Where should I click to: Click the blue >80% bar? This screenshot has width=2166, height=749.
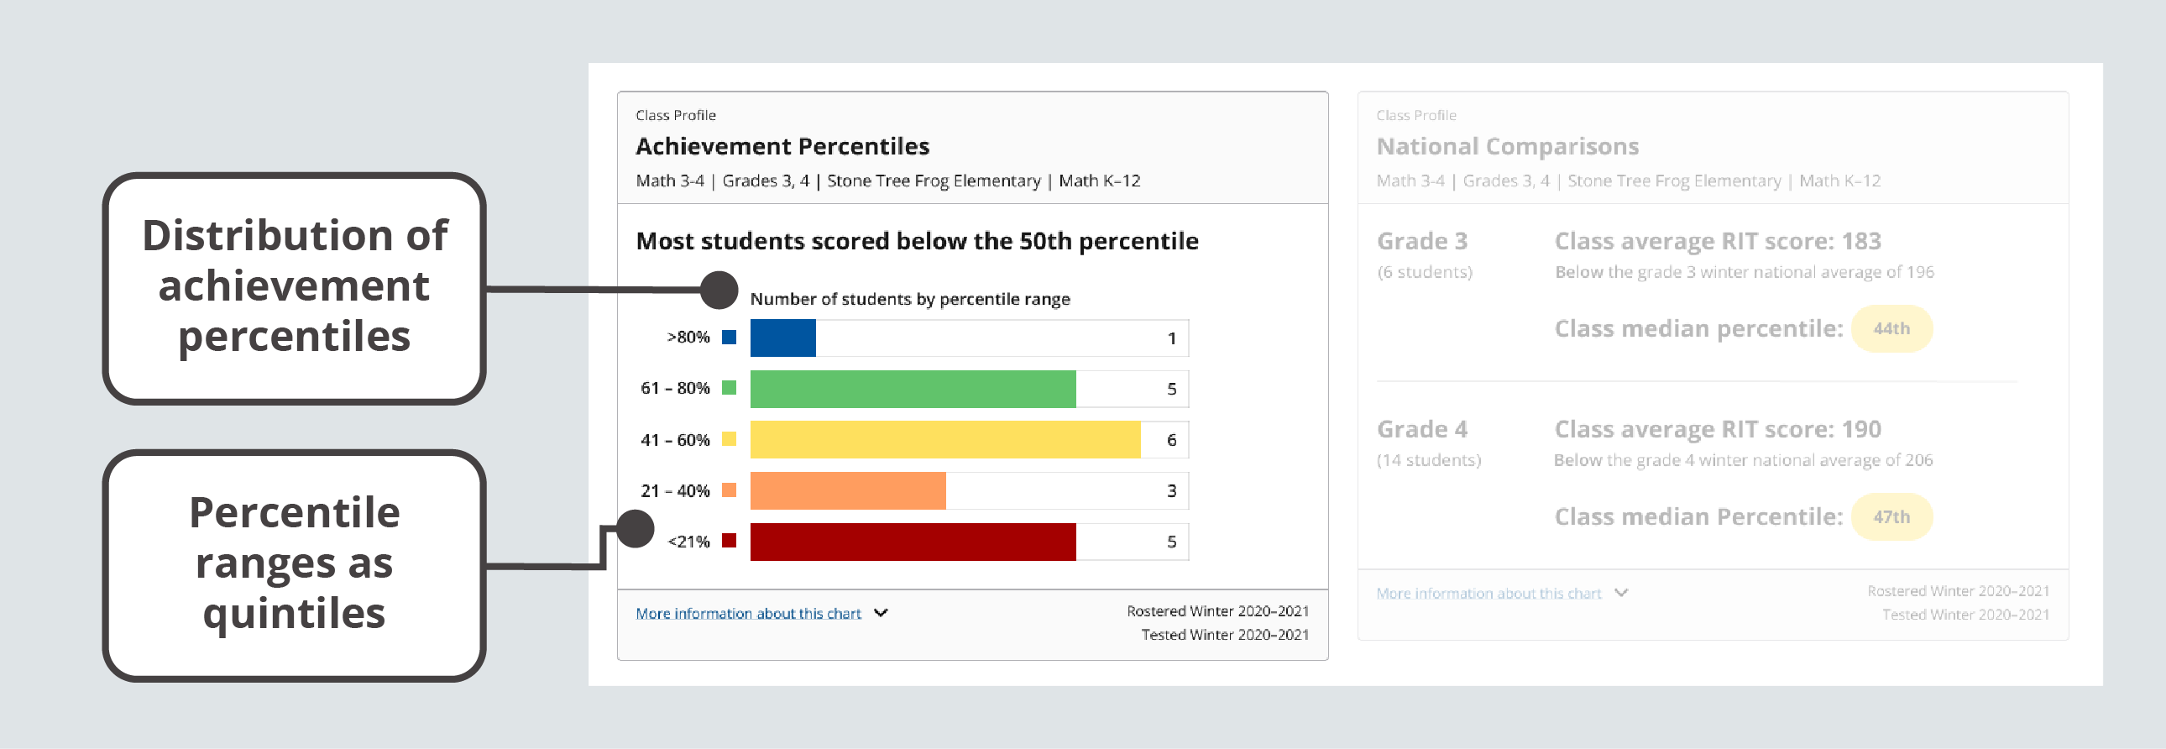point(782,338)
